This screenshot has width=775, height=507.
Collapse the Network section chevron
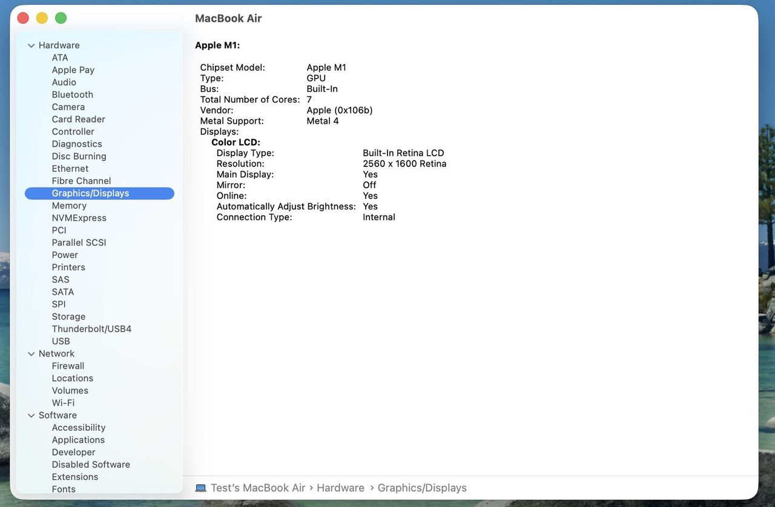(31, 354)
